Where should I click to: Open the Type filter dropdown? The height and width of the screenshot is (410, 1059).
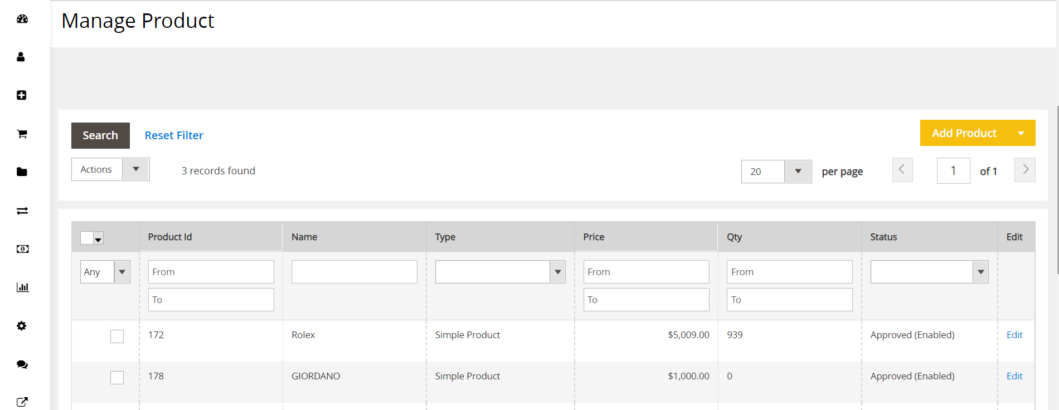coord(501,272)
